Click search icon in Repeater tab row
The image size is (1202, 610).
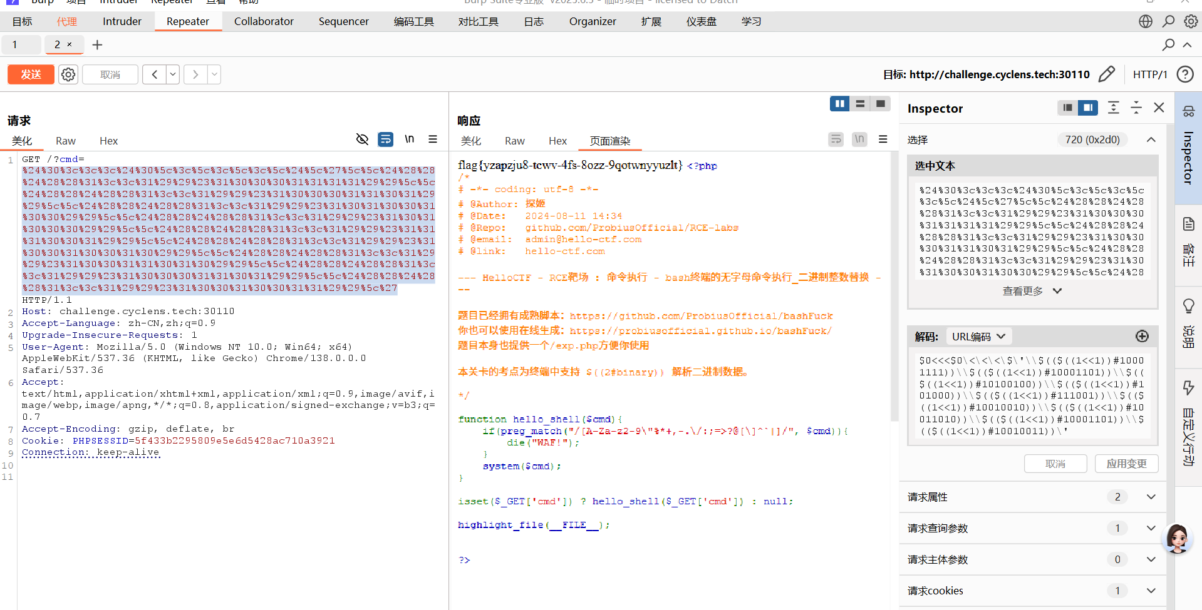[1168, 45]
